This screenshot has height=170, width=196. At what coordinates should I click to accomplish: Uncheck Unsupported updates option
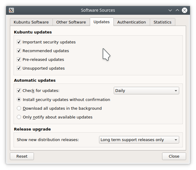[19, 68]
